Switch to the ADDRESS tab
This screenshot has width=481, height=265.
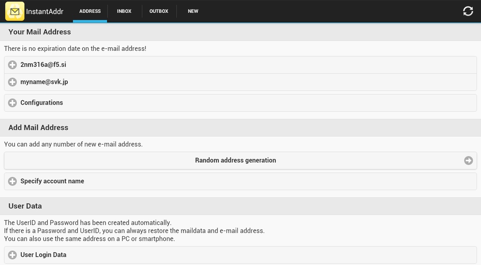tap(90, 11)
